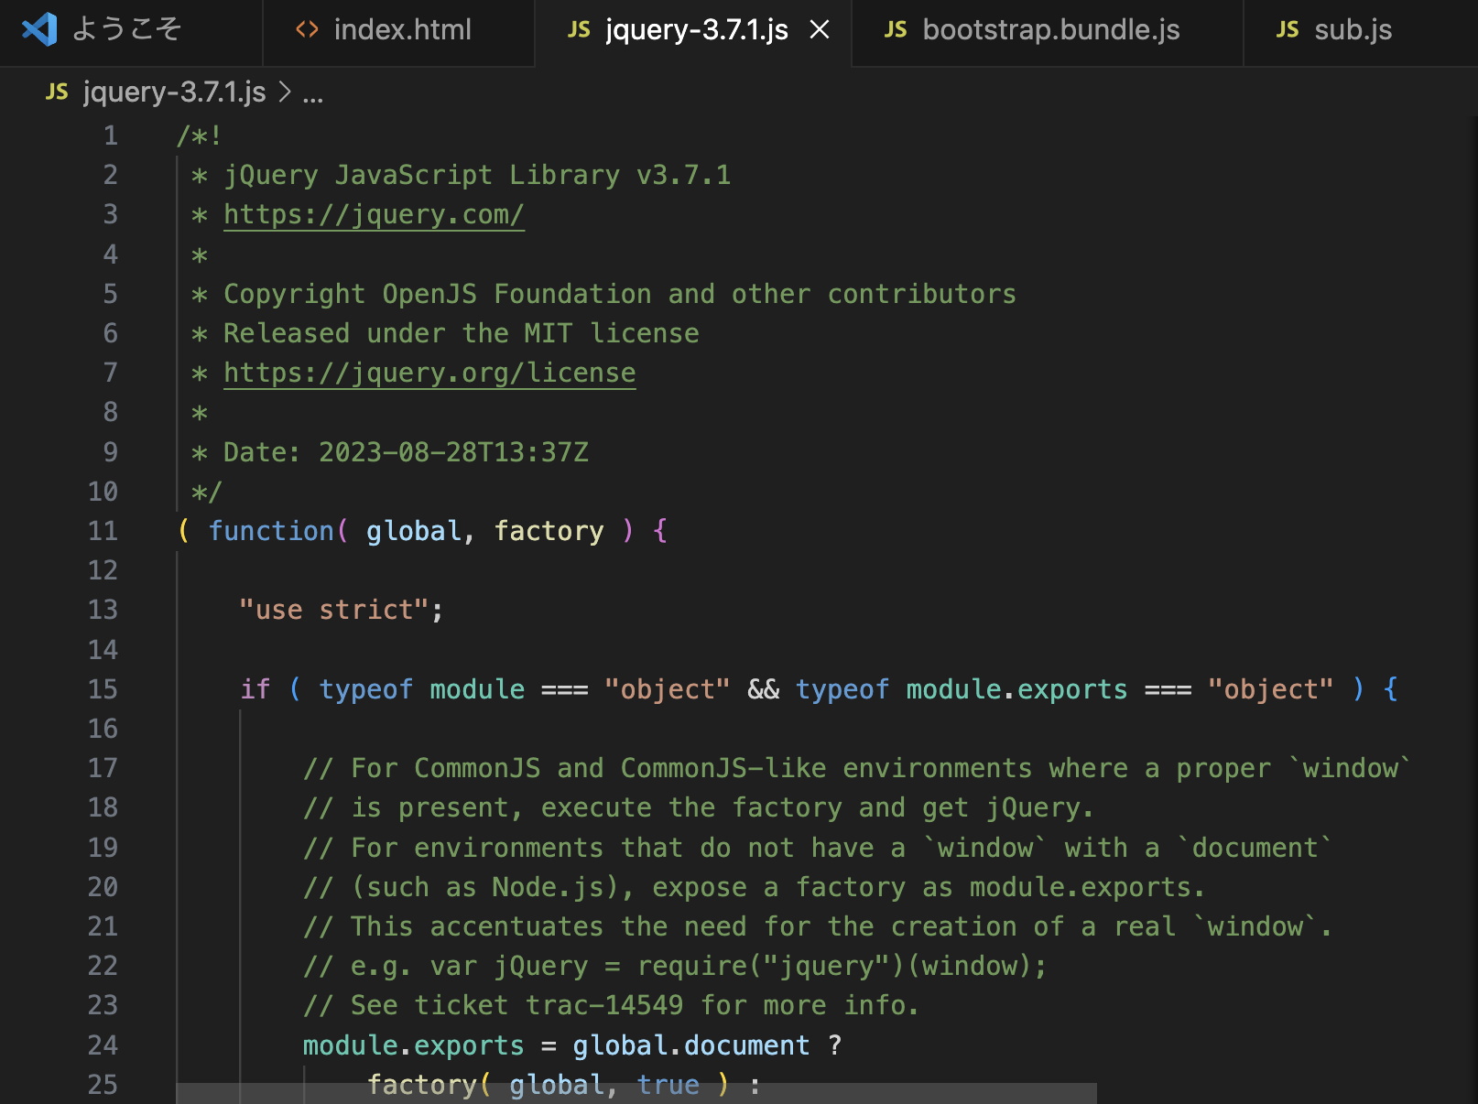1478x1104 pixels.
Task: Click jquery-3.7.1.js in the breadcrumb
Action: coord(174,92)
